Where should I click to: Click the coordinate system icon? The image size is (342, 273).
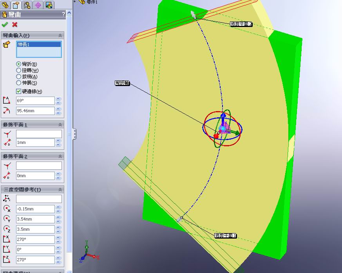tap(7, 198)
